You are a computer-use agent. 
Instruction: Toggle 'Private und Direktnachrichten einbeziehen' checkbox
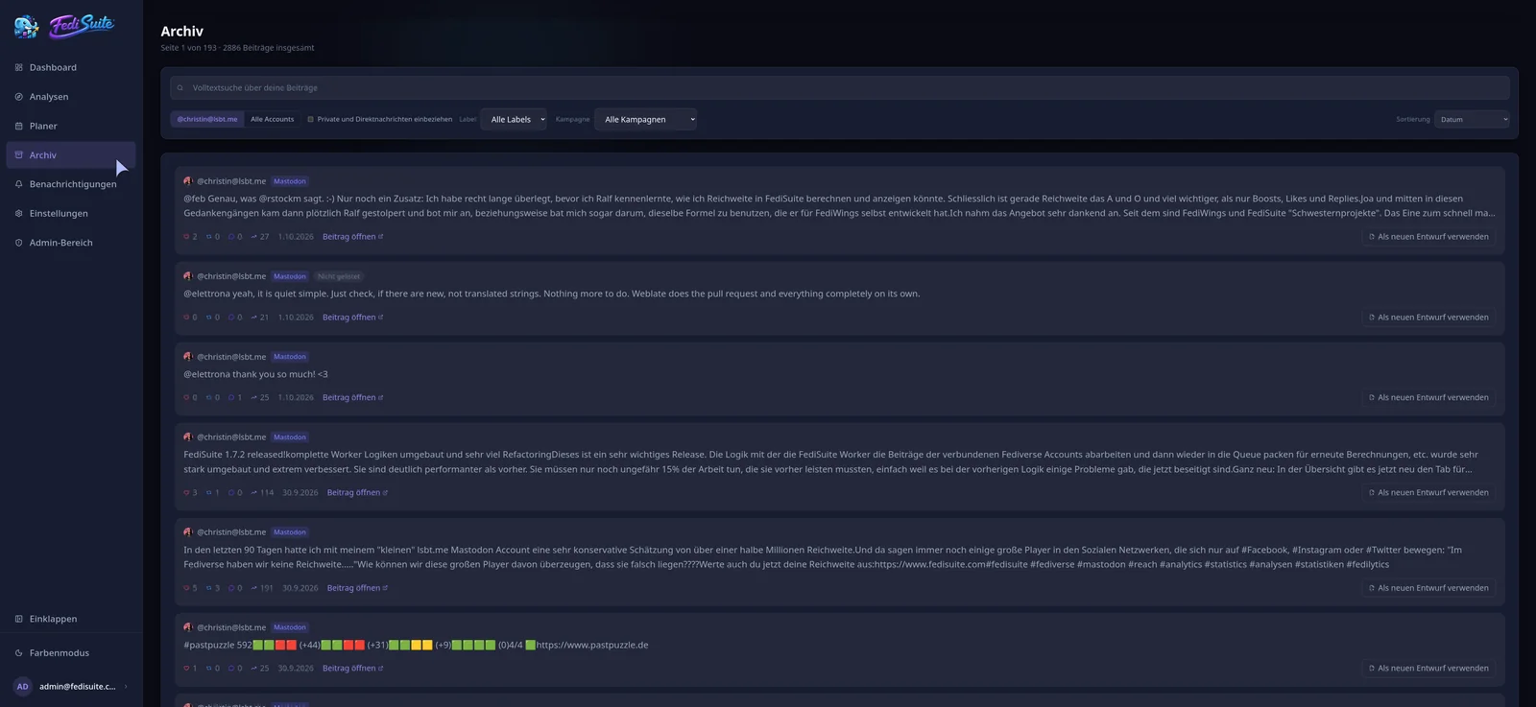[311, 120]
